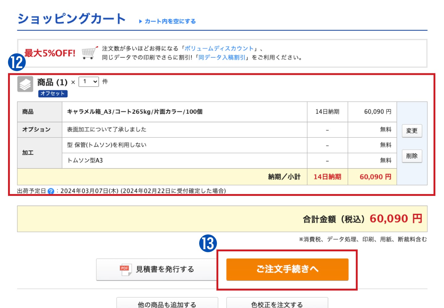Click 他の商品も追加する to add more products
The height and width of the screenshot is (308, 444).
(167, 303)
